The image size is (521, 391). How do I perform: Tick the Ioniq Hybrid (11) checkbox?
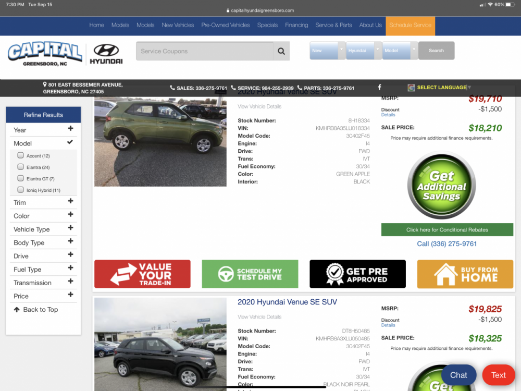pos(21,190)
